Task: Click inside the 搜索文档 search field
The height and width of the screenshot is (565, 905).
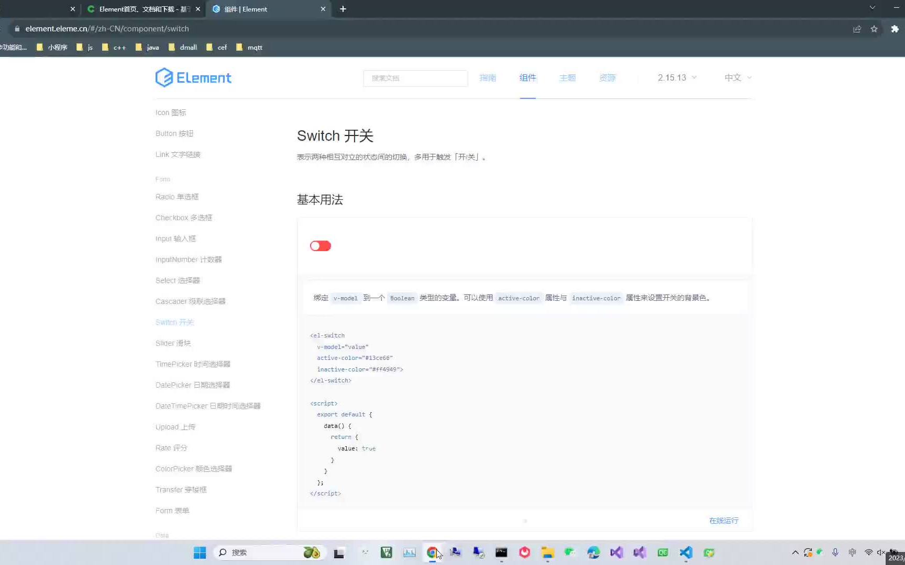Action: click(415, 78)
